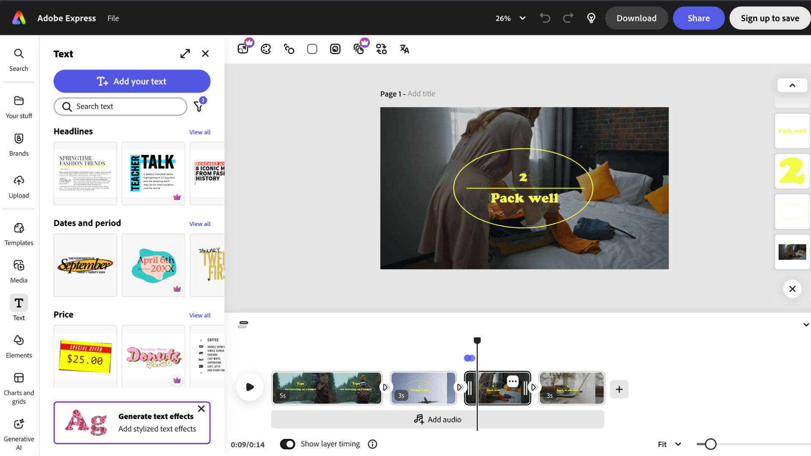The image size is (811, 456).
Task: Open the text filter funnel icon
Action: click(199, 106)
